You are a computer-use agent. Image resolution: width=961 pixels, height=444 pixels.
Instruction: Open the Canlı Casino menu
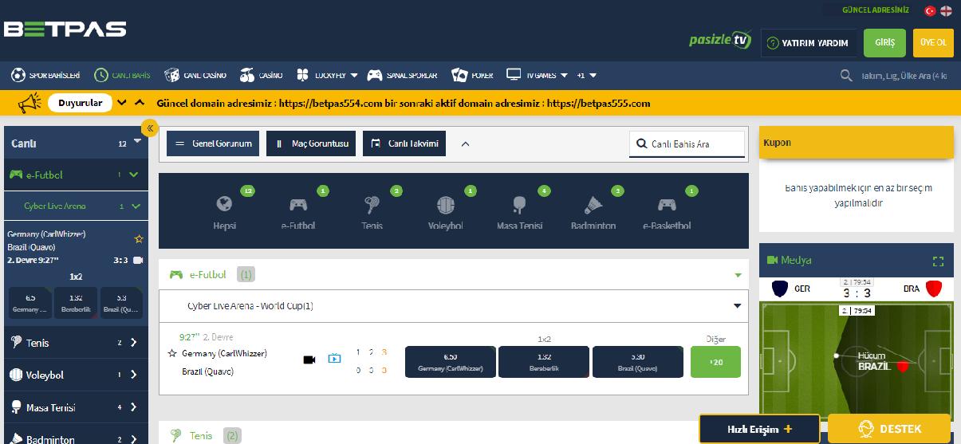coord(195,75)
